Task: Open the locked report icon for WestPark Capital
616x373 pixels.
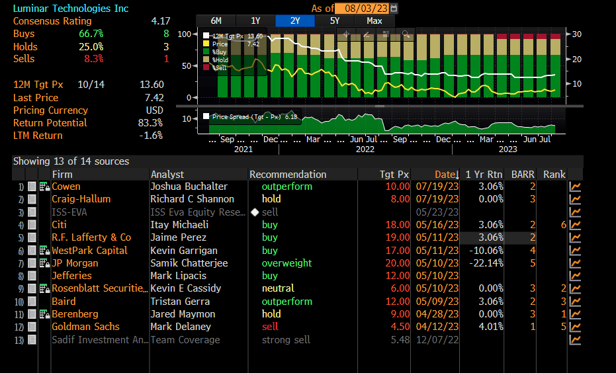Action: tap(44, 251)
